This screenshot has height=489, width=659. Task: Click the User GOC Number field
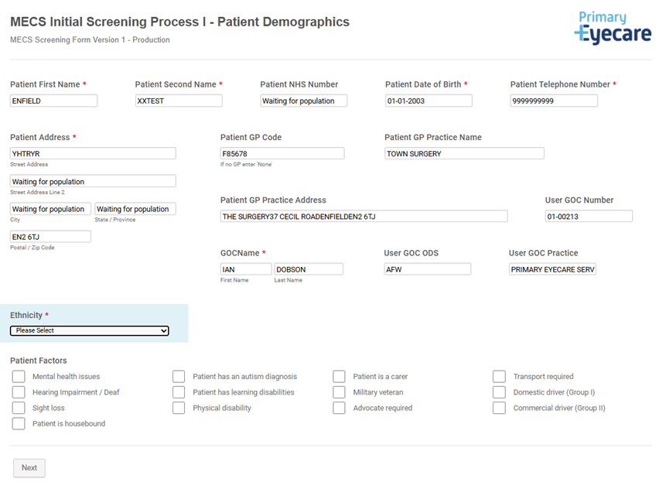click(x=589, y=216)
